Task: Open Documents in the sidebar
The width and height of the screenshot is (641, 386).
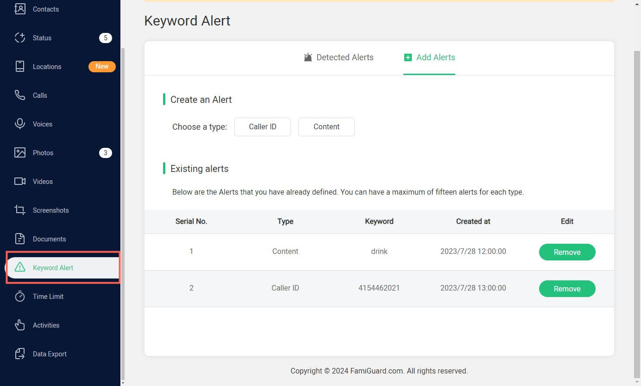Action: click(x=50, y=239)
